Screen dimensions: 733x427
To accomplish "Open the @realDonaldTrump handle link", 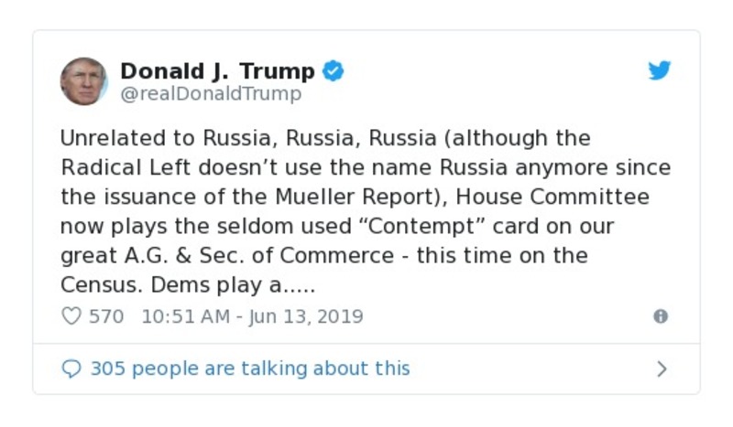I will click(x=211, y=93).
